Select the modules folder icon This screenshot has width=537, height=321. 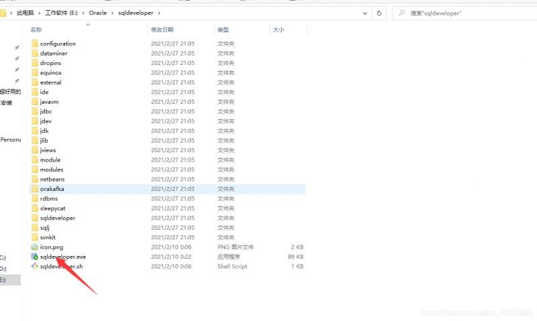pos(35,170)
